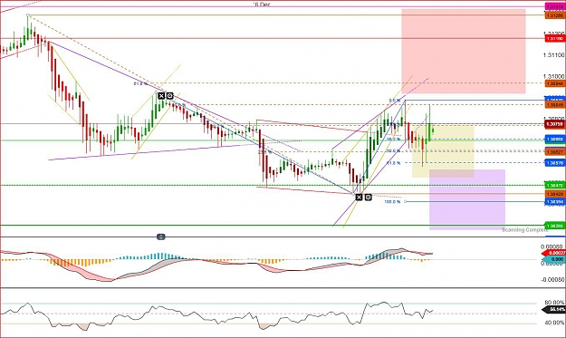Click the 40.00% RSI axis label
Viewport: 566px width, 338px height.
click(x=555, y=323)
